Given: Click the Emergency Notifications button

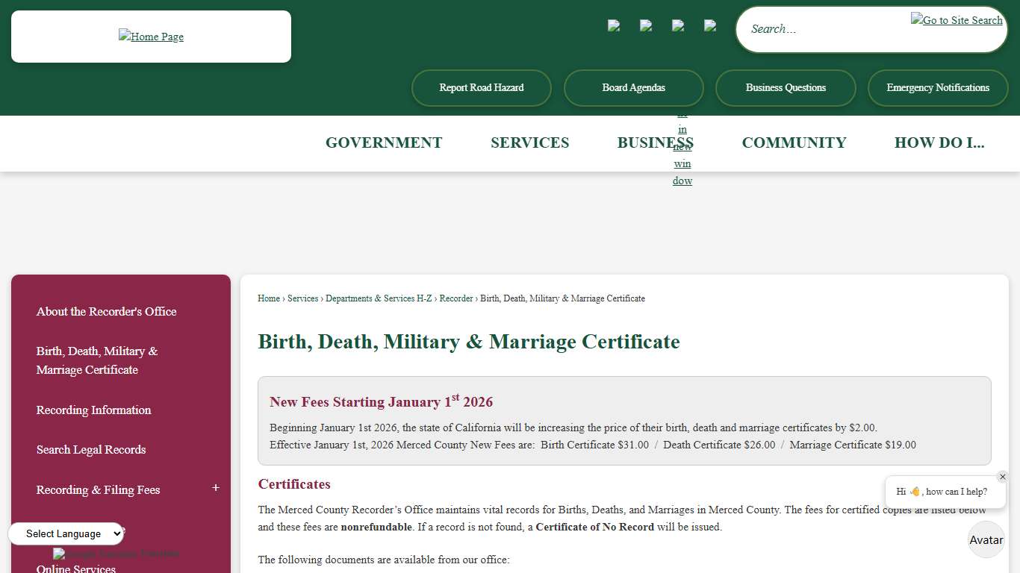Looking at the screenshot, I should 938,87.
